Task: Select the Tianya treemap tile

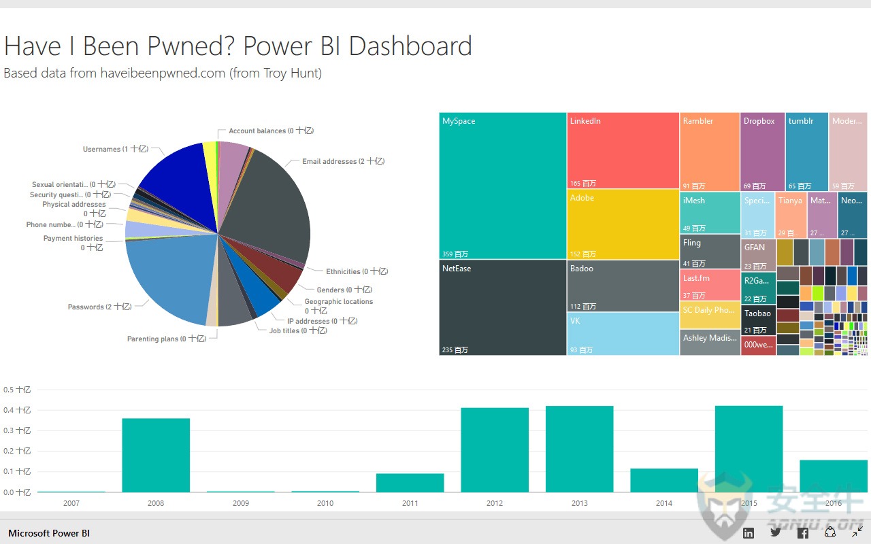Action: point(791,215)
